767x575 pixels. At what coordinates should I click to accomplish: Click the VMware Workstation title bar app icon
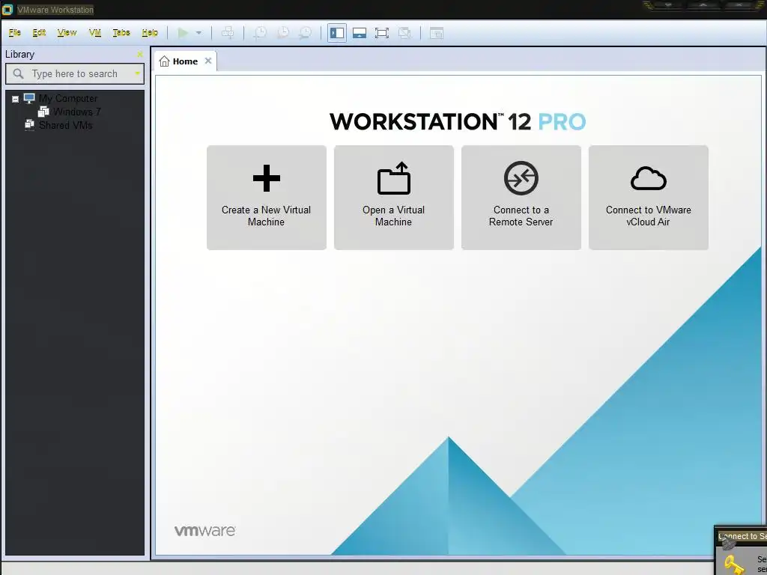point(7,9)
